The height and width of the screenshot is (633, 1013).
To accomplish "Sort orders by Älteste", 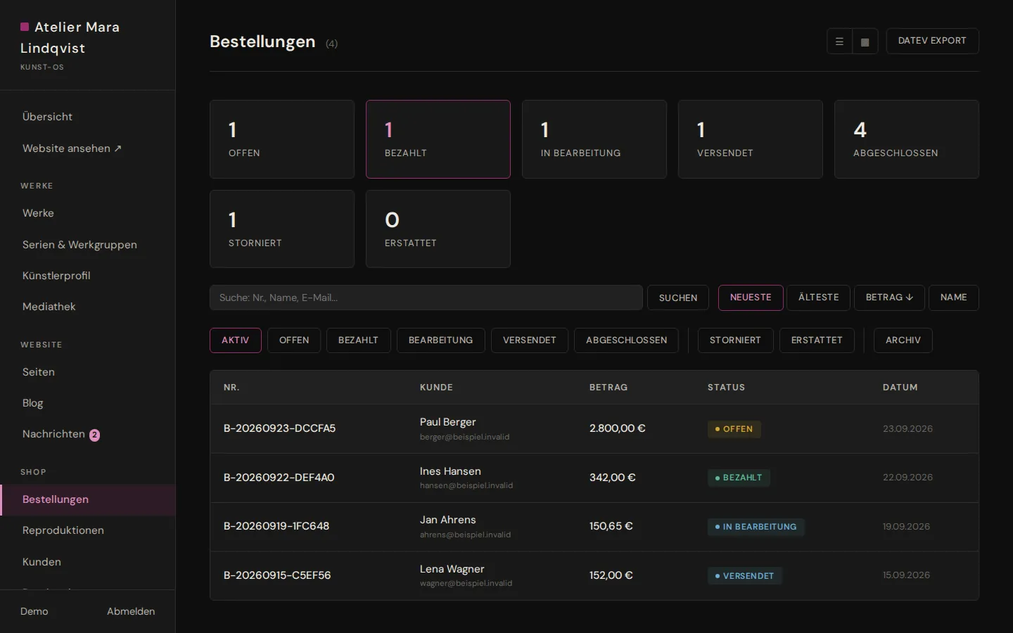I will (x=819, y=298).
